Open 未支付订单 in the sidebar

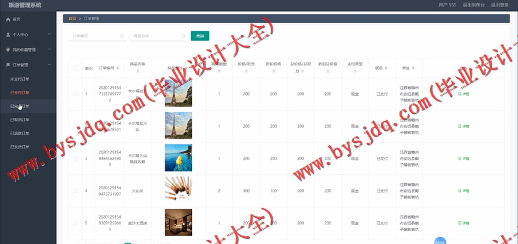coord(20,79)
